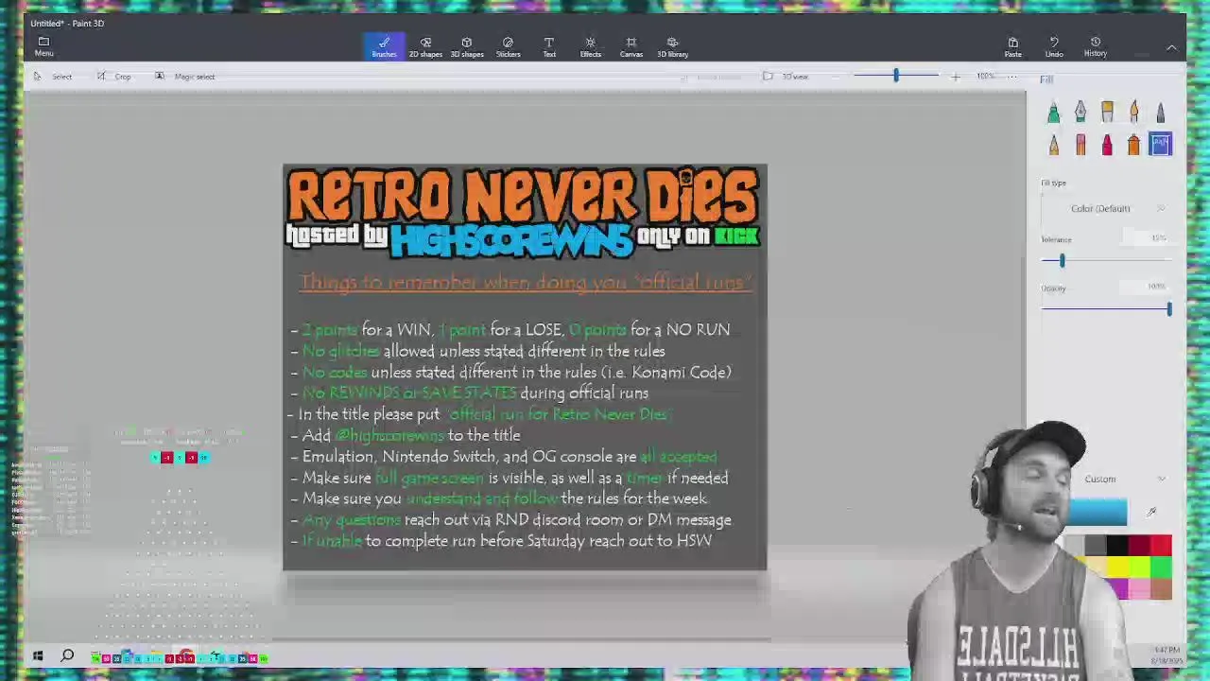
Task: Toggle the 3D view option
Action: pyautogui.click(x=786, y=77)
